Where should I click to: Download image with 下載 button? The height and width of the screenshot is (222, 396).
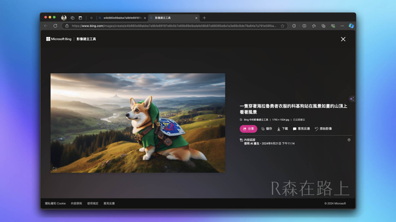(283, 129)
